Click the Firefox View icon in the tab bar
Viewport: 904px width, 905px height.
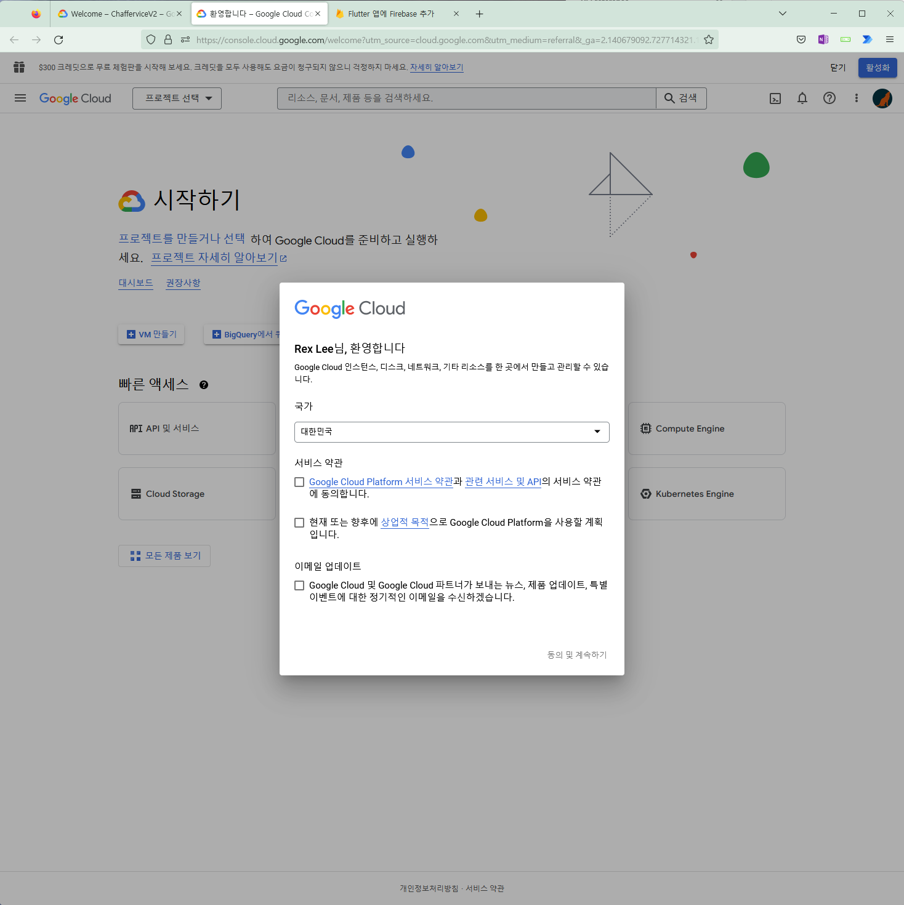coord(36,14)
